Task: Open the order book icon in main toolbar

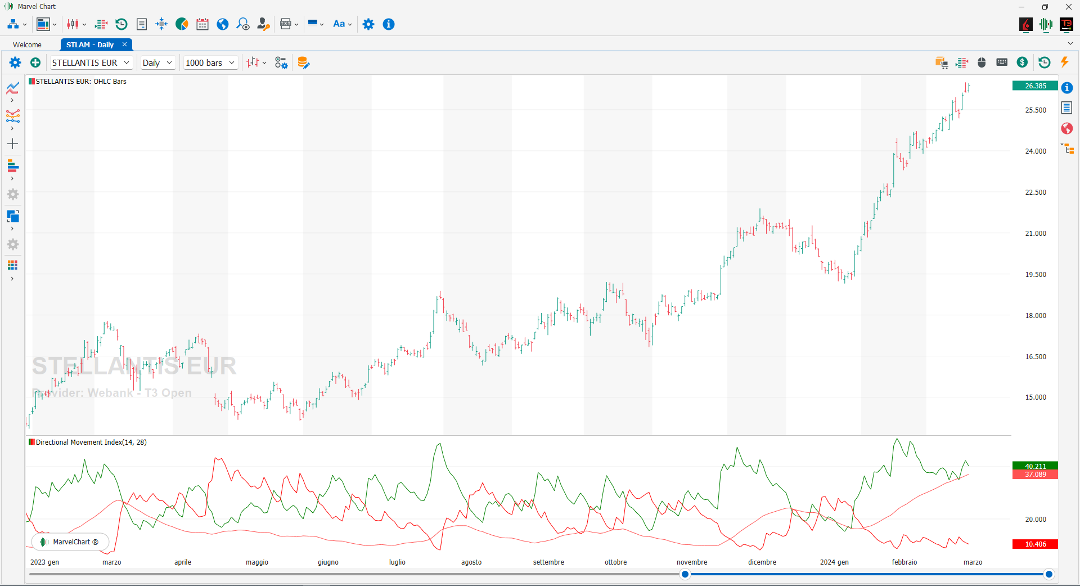Action: (101, 24)
